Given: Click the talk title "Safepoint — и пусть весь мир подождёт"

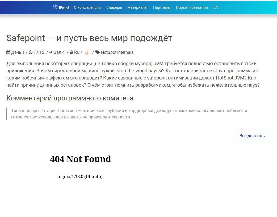Looking at the screenshot, I should coord(89,38).
